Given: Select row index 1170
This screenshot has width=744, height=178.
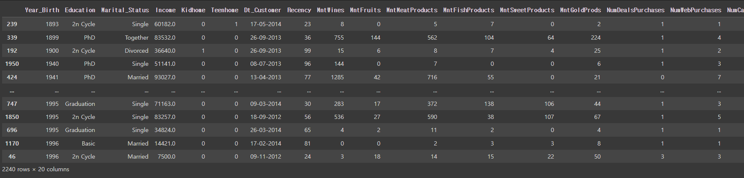Looking at the screenshot, I should [12, 143].
